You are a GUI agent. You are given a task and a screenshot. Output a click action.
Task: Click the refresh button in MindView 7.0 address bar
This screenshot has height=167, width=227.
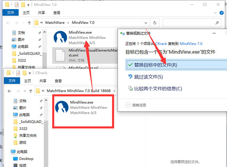pos(155,23)
